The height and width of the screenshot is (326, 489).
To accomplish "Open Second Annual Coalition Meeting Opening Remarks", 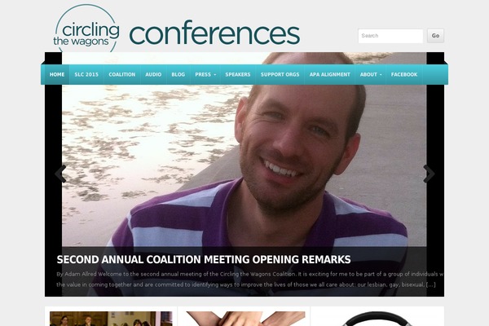I will 204,259.
